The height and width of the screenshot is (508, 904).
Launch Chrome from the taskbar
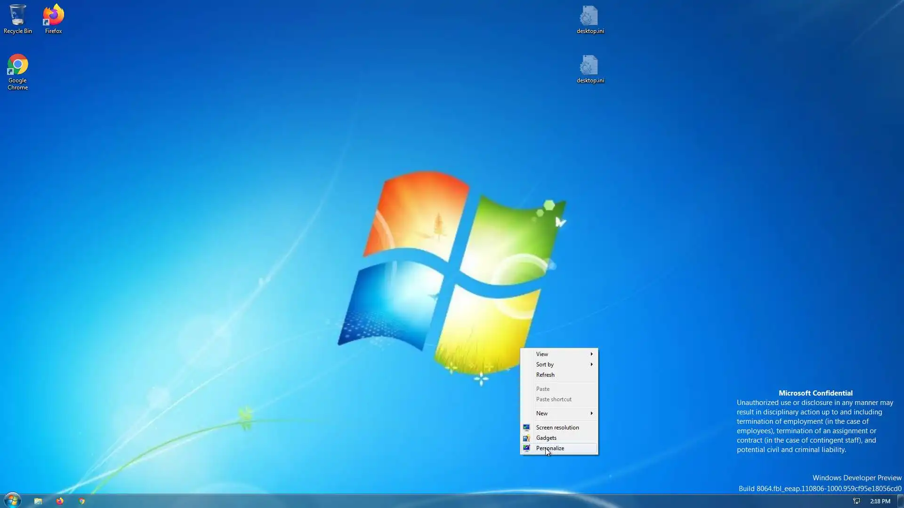coord(82,501)
